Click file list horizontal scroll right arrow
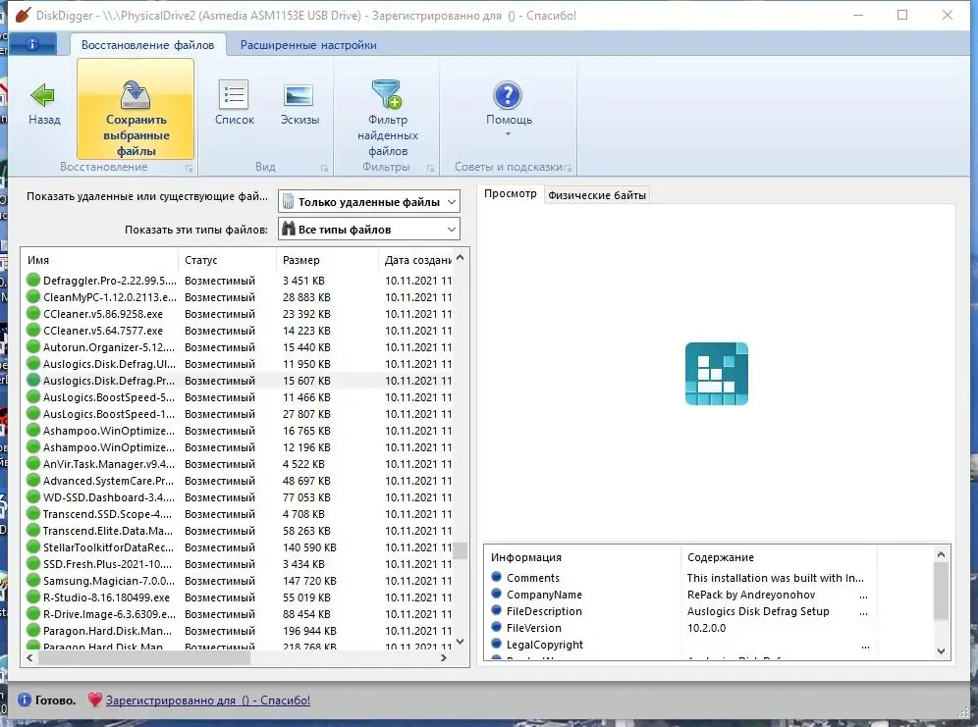This screenshot has width=978, height=727. click(444, 657)
